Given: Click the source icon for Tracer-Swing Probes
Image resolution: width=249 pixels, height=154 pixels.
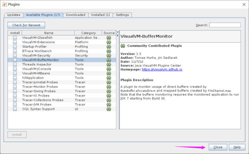Looking at the screenshot, I should (109, 91).
